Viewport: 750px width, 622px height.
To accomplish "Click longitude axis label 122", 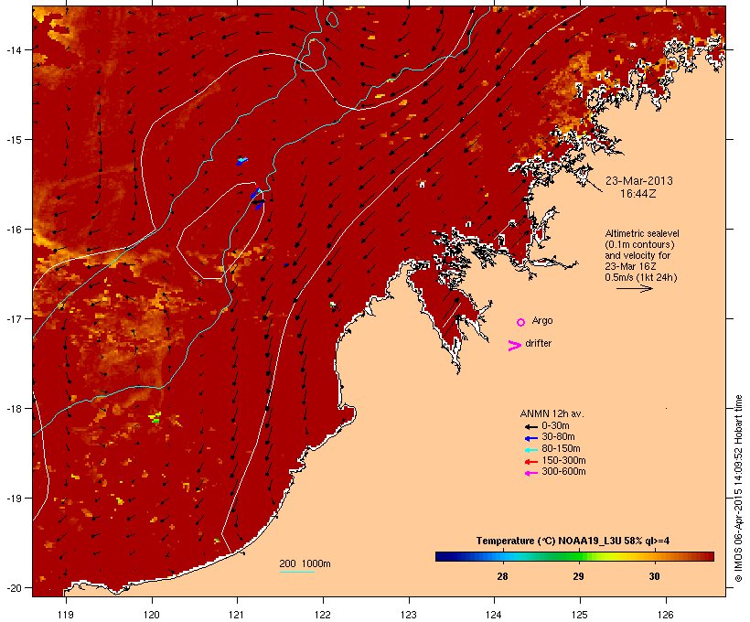I will pos(323,615).
